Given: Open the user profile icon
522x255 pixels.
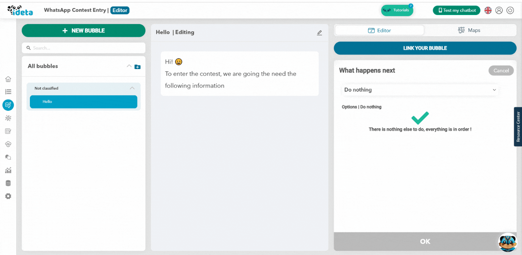Looking at the screenshot, I should 499,11.
